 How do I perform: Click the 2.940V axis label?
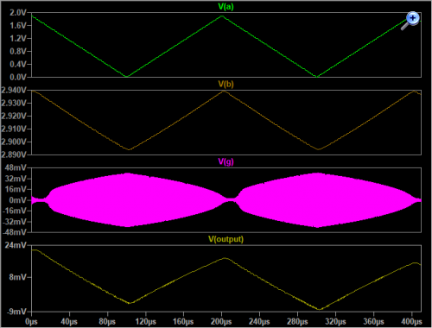(14, 91)
